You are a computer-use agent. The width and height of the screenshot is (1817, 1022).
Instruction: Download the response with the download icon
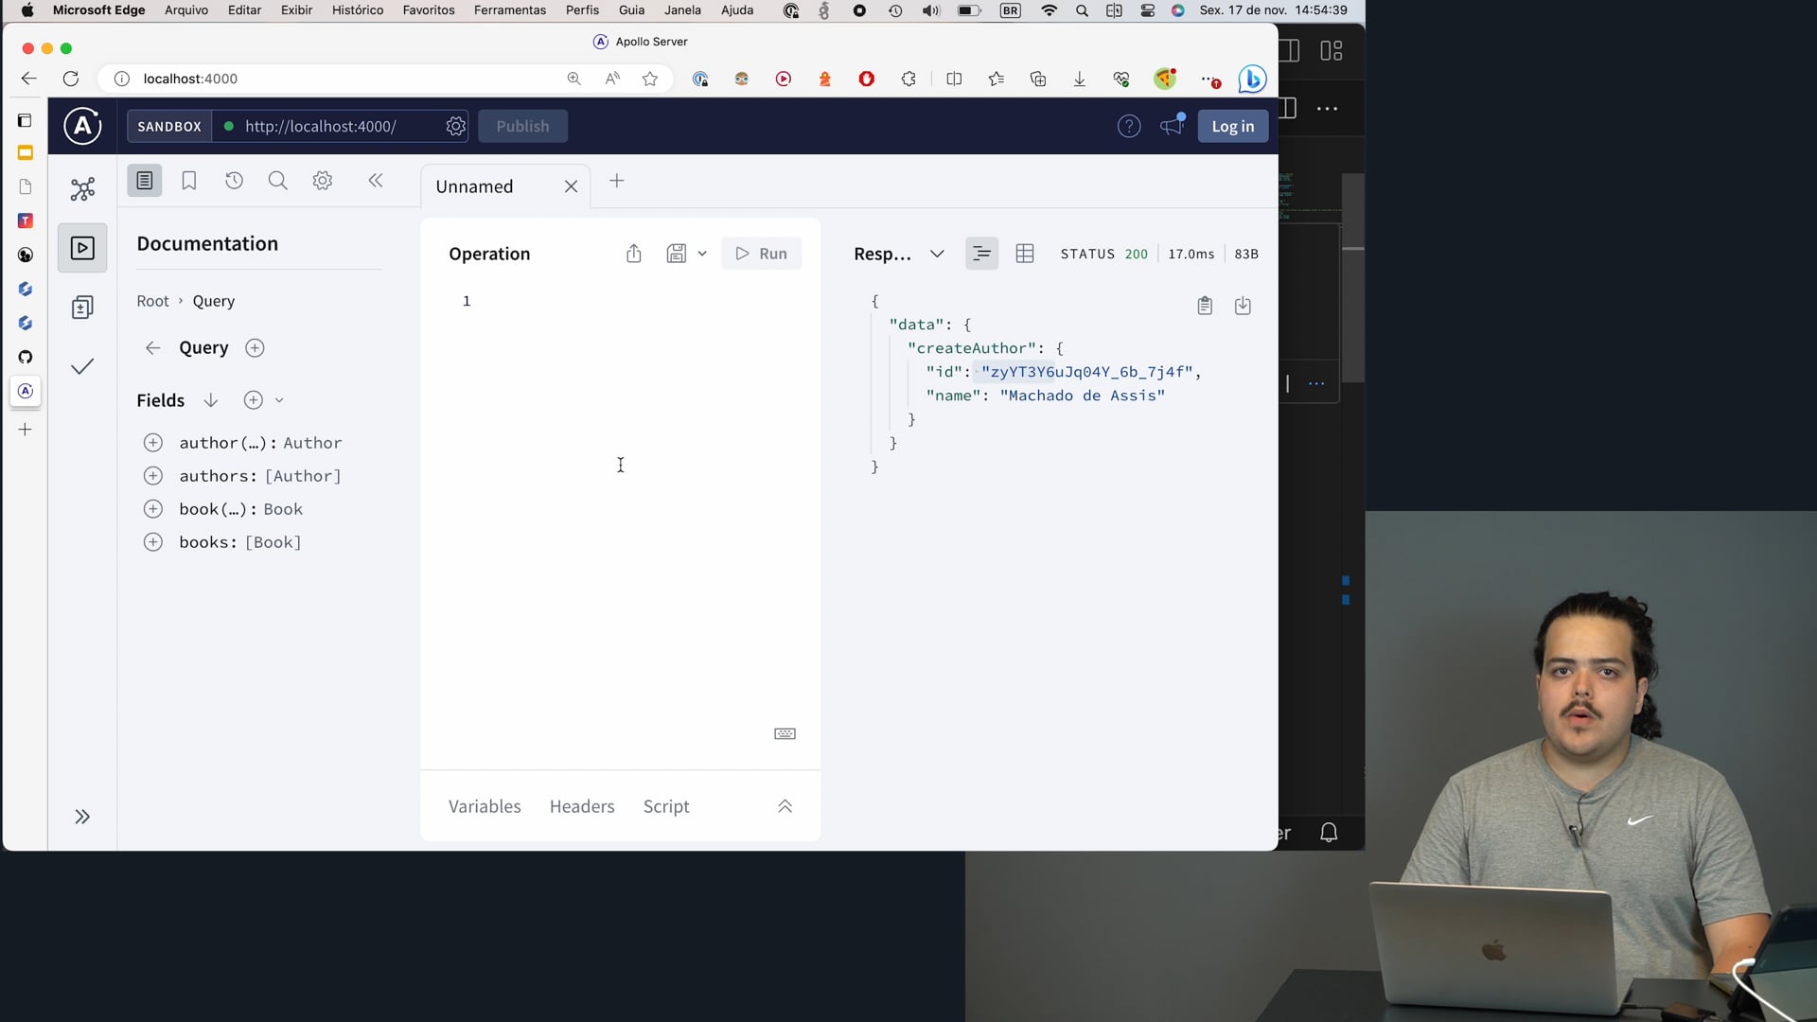coord(1243,306)
